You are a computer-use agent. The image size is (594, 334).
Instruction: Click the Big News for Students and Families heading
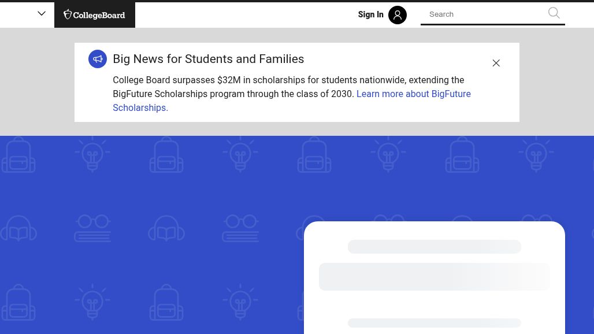pos(208,59)
